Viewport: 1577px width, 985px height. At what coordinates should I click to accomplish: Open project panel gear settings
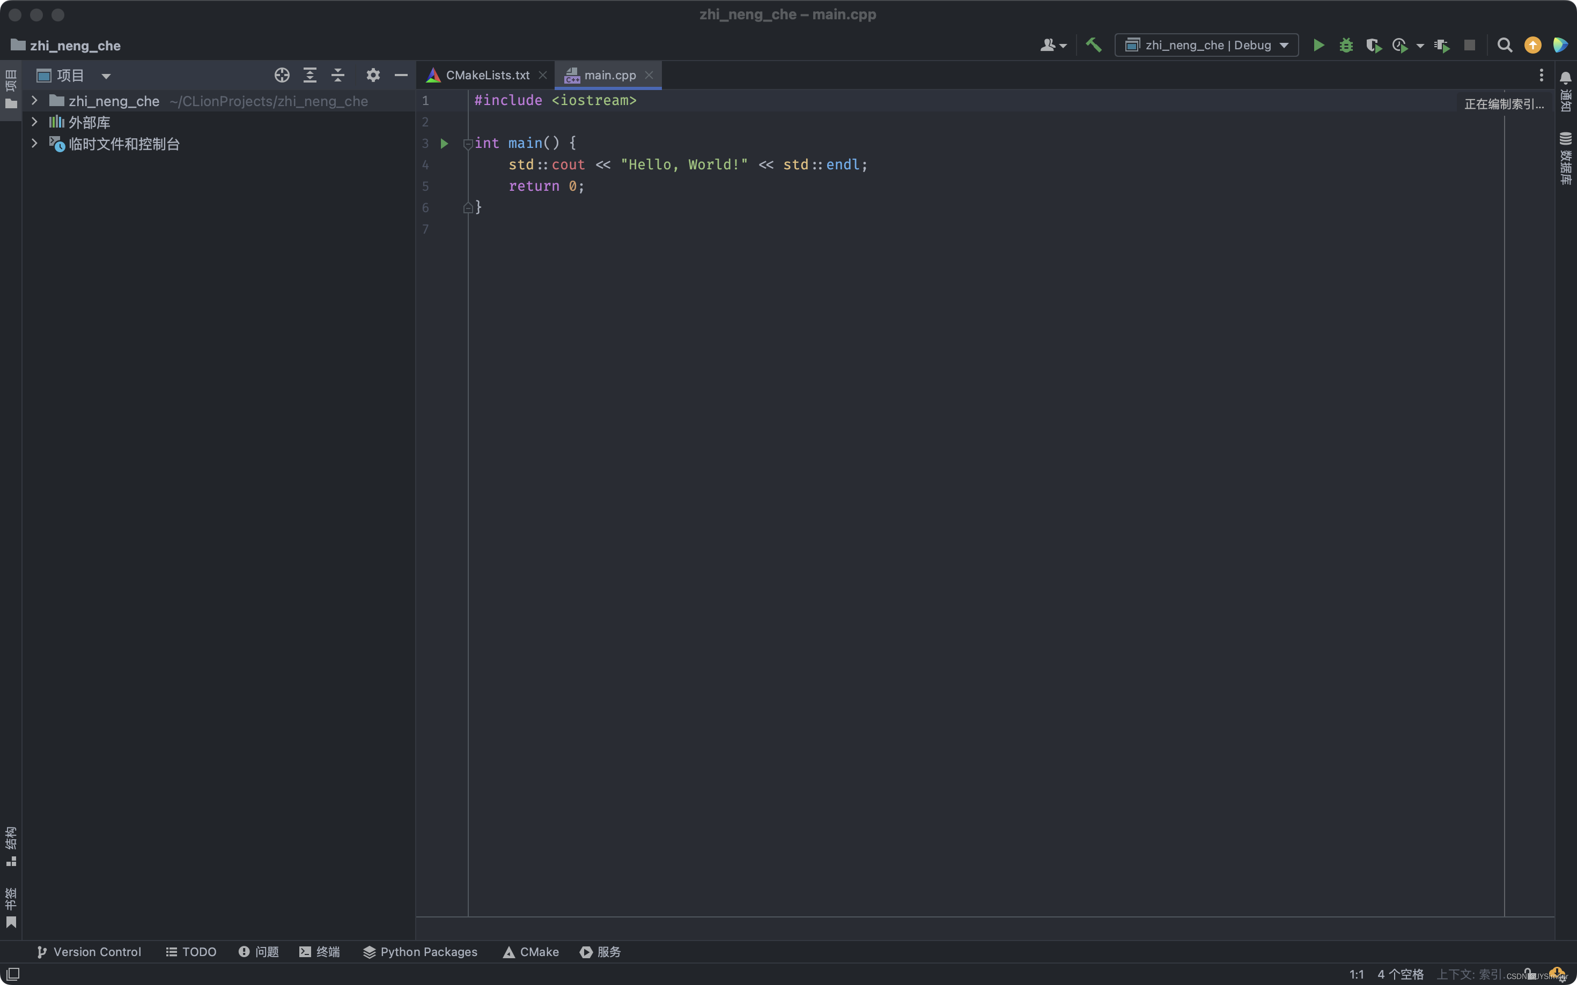click(372, 75)
